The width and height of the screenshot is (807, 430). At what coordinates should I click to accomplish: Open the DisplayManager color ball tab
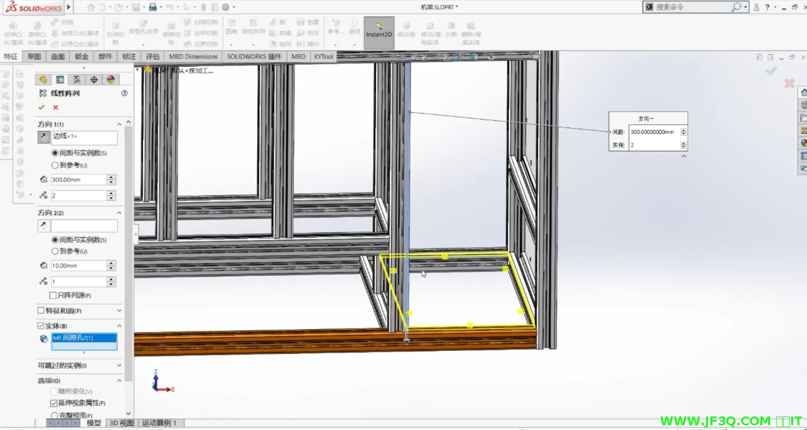click(x=111, y=80)
